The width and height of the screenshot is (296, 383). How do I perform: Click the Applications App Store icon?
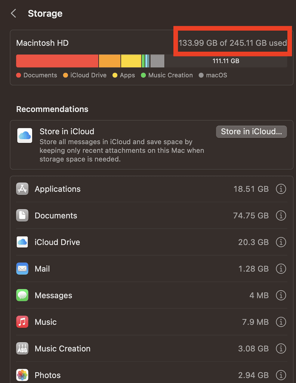point(22,189)
